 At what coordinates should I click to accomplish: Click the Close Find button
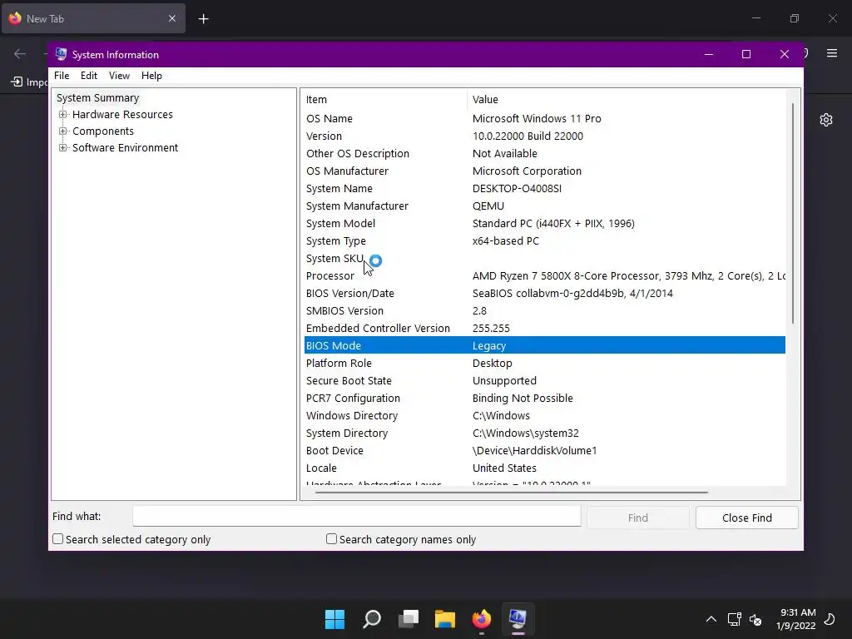pos(746,518)
